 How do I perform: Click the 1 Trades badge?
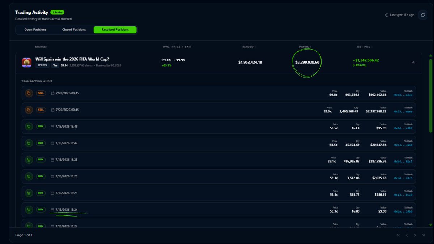click(58, 12)
